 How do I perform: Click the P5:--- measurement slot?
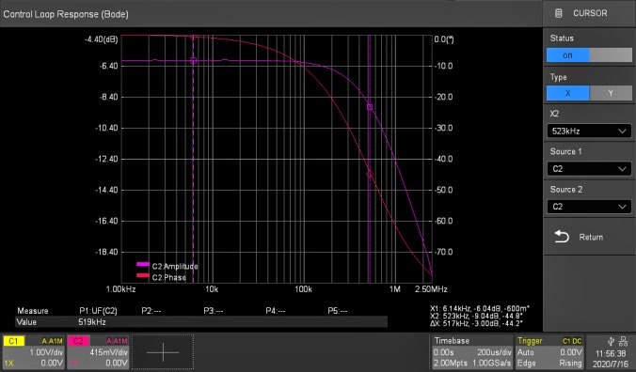click(x=338, y=311)
